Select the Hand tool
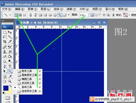Image resolution: width=136 pixels, height=103 pixels. click(x=5, y=81)
